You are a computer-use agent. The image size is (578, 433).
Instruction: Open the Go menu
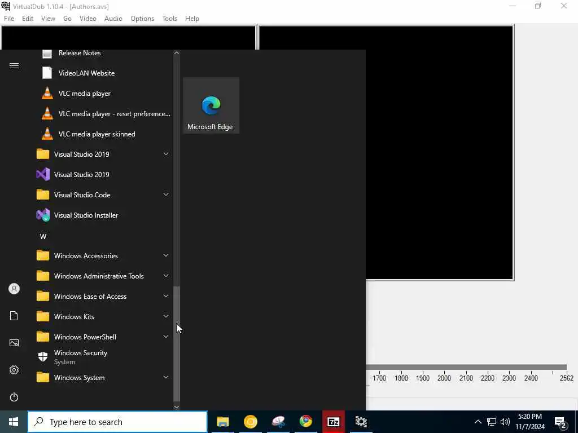(x=67, y=19)
